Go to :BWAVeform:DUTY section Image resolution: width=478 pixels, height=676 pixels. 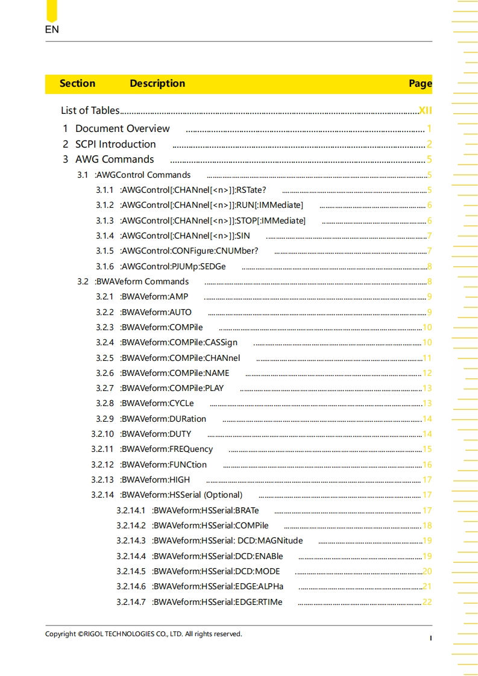(x=155, y=434)
